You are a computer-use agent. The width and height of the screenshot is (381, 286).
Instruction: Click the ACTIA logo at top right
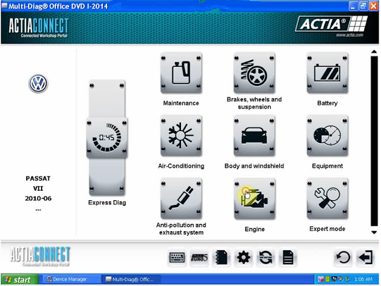pyautogui.click(x=332, y=24)
